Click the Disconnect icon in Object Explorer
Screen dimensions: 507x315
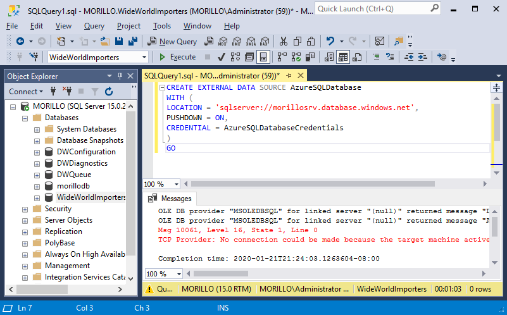pyautogui.click(x=67, y=91)
